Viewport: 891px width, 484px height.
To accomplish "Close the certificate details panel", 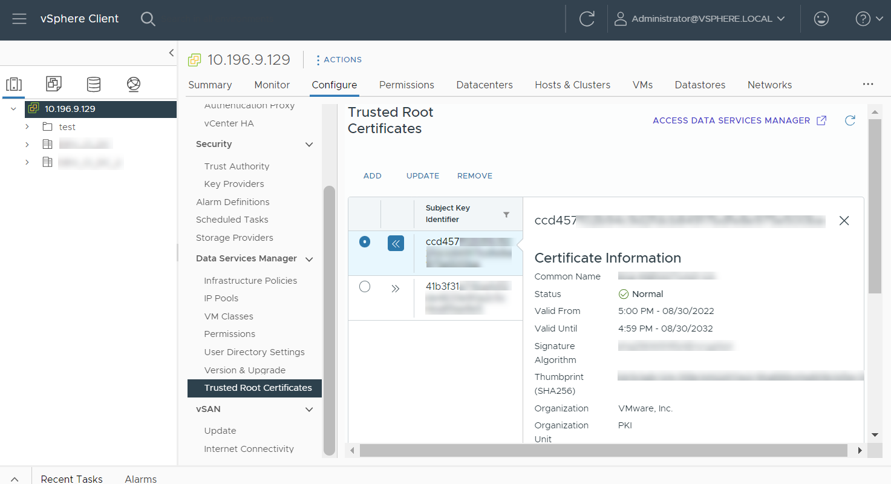I will 844,221.
